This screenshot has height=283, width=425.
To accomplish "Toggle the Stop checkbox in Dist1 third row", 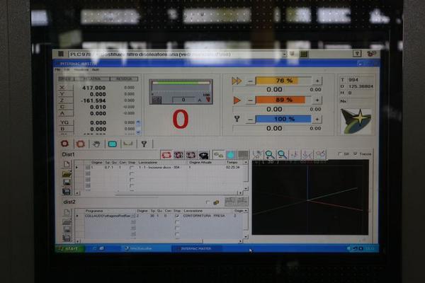I will (x=132, y=180).
